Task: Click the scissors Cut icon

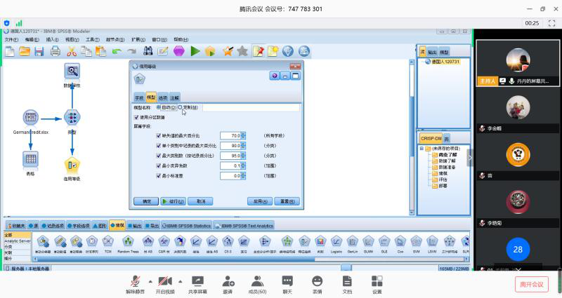Action: [71, 50]
